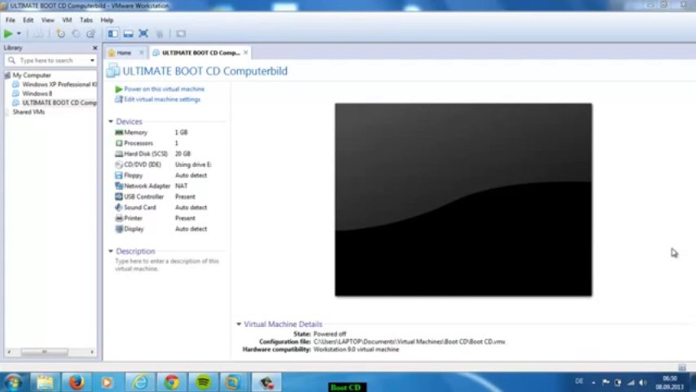Open the Edit menu

pyautogui.click(x=28, y=20)
